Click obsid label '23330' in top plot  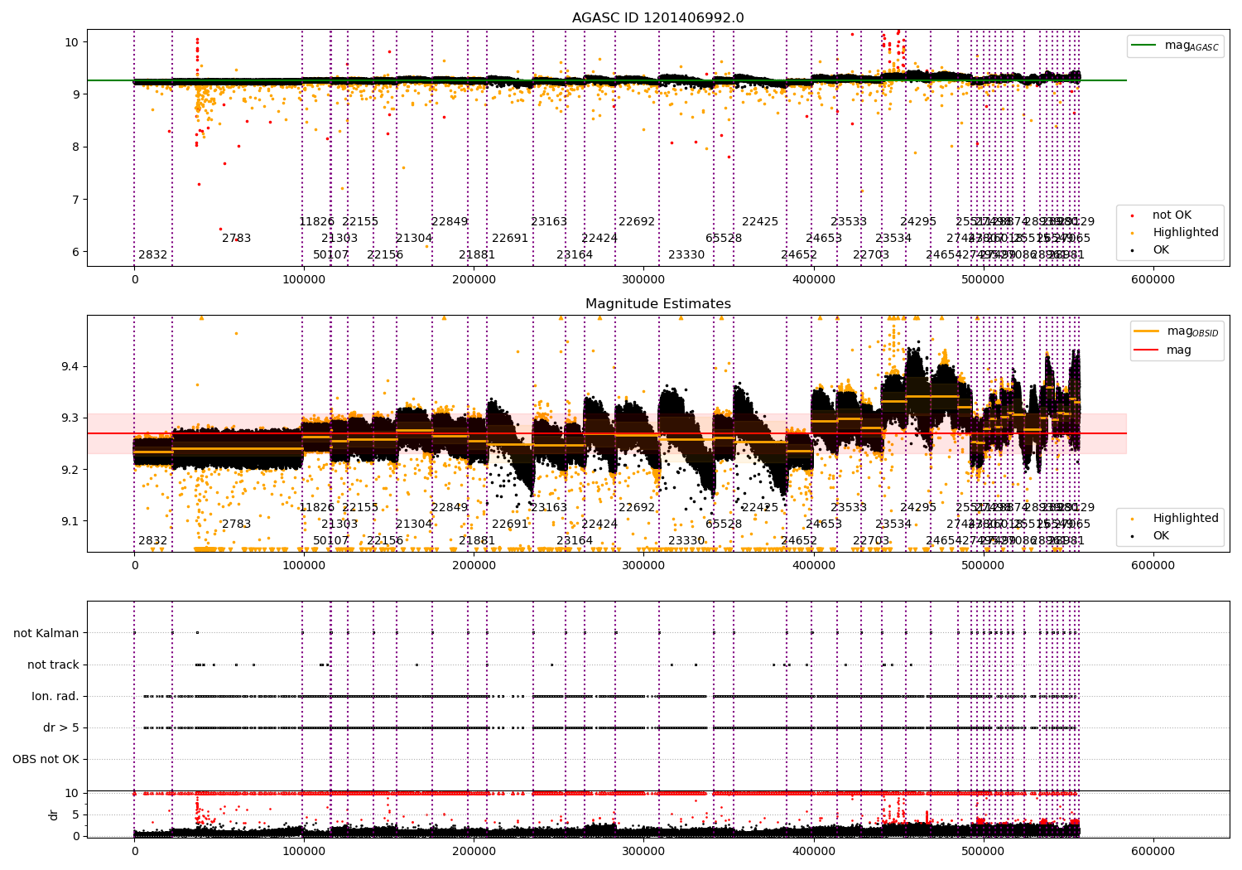tap(686, 255)
